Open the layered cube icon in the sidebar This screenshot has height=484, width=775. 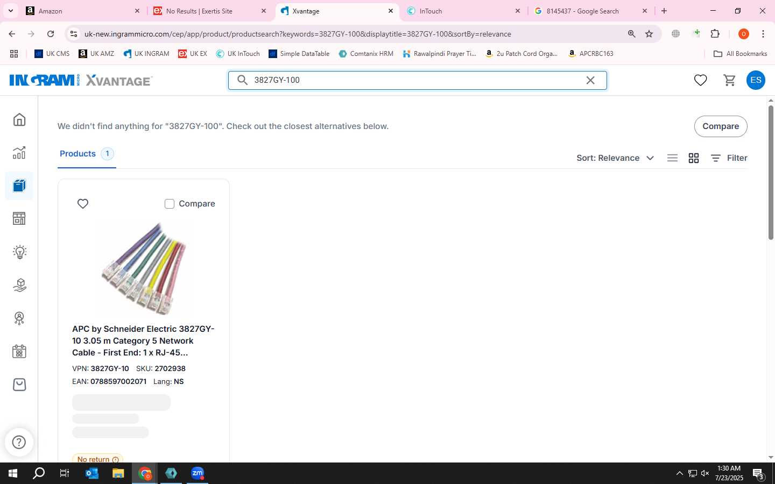click(x=19, y=285)
